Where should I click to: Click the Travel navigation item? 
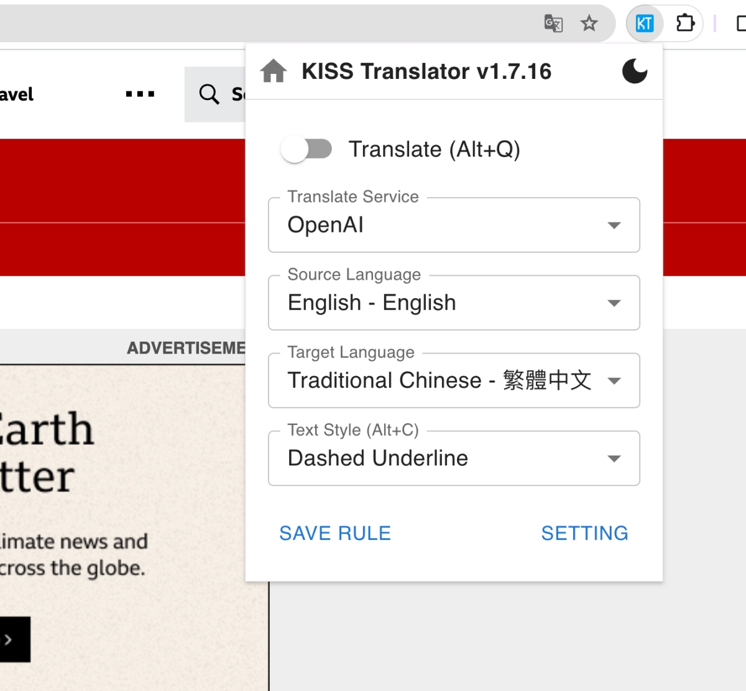coord(17,94)
